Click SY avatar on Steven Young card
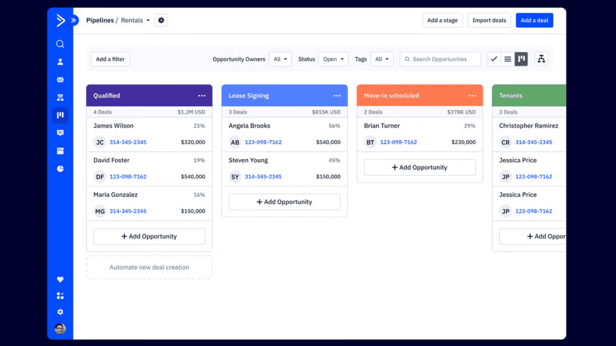 pos(235,177)
